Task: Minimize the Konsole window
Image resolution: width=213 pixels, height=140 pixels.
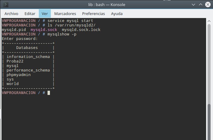Action: [193, 5]
